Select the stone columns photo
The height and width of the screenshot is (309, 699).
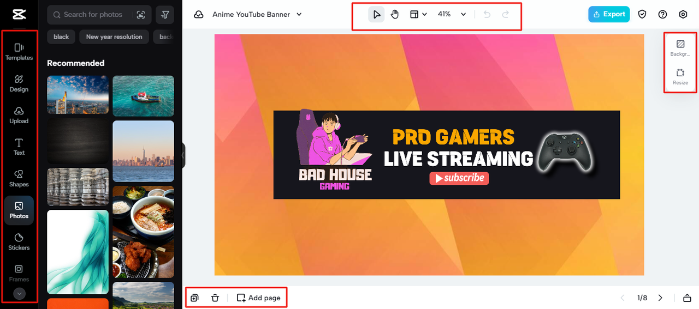[x=78, y=187]
